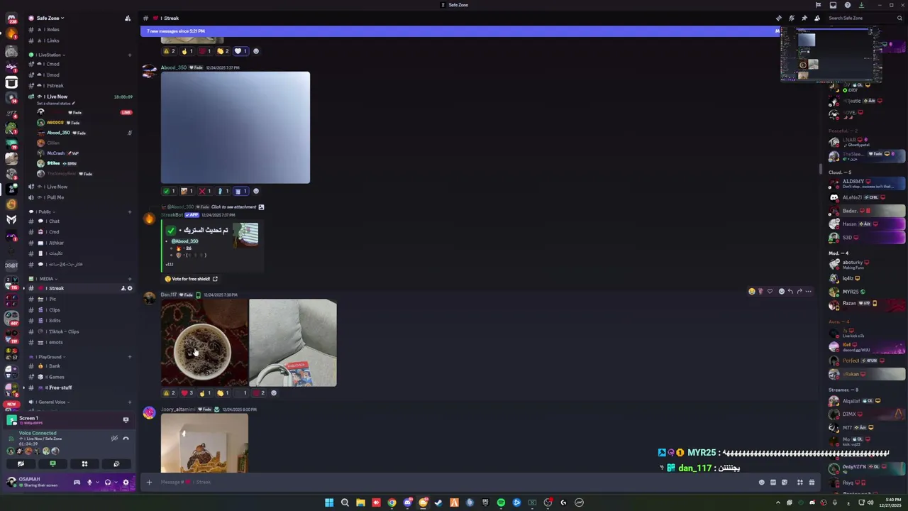Open headphones output options arrow
This screenshot has width=908, height=511.
(x=116, y=483)
